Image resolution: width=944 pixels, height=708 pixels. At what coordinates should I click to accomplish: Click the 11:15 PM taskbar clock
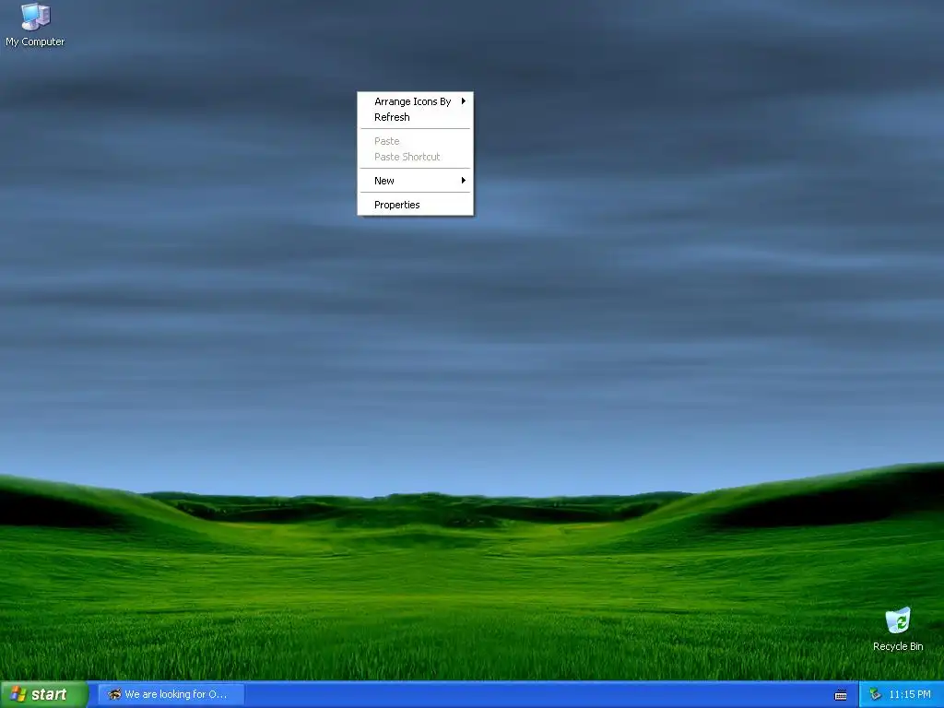[x=909, y=694]
